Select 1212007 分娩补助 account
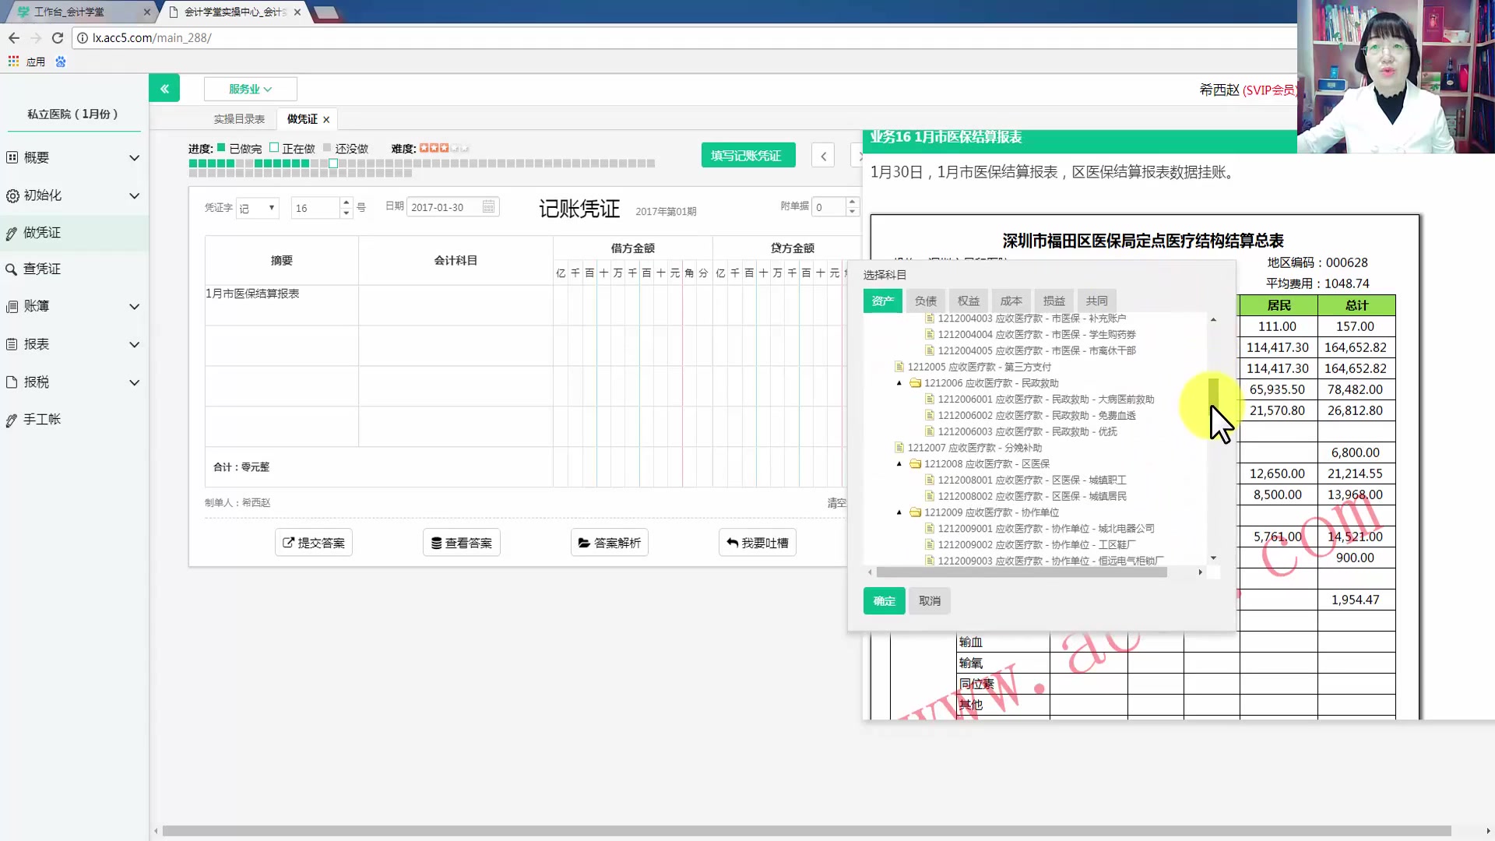The width and height of the screenshot is (1495, 841). pyautogui.click(x=974, y=448)
